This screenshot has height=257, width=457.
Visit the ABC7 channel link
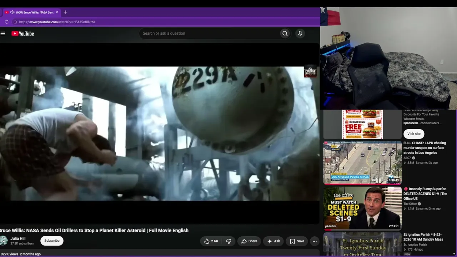407,158
